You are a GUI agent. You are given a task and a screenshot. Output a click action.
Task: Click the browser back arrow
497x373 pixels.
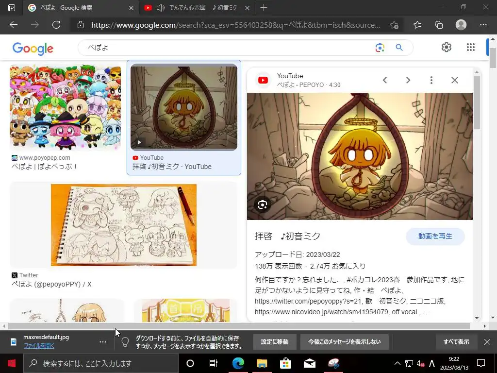click(x=14, y=25)
